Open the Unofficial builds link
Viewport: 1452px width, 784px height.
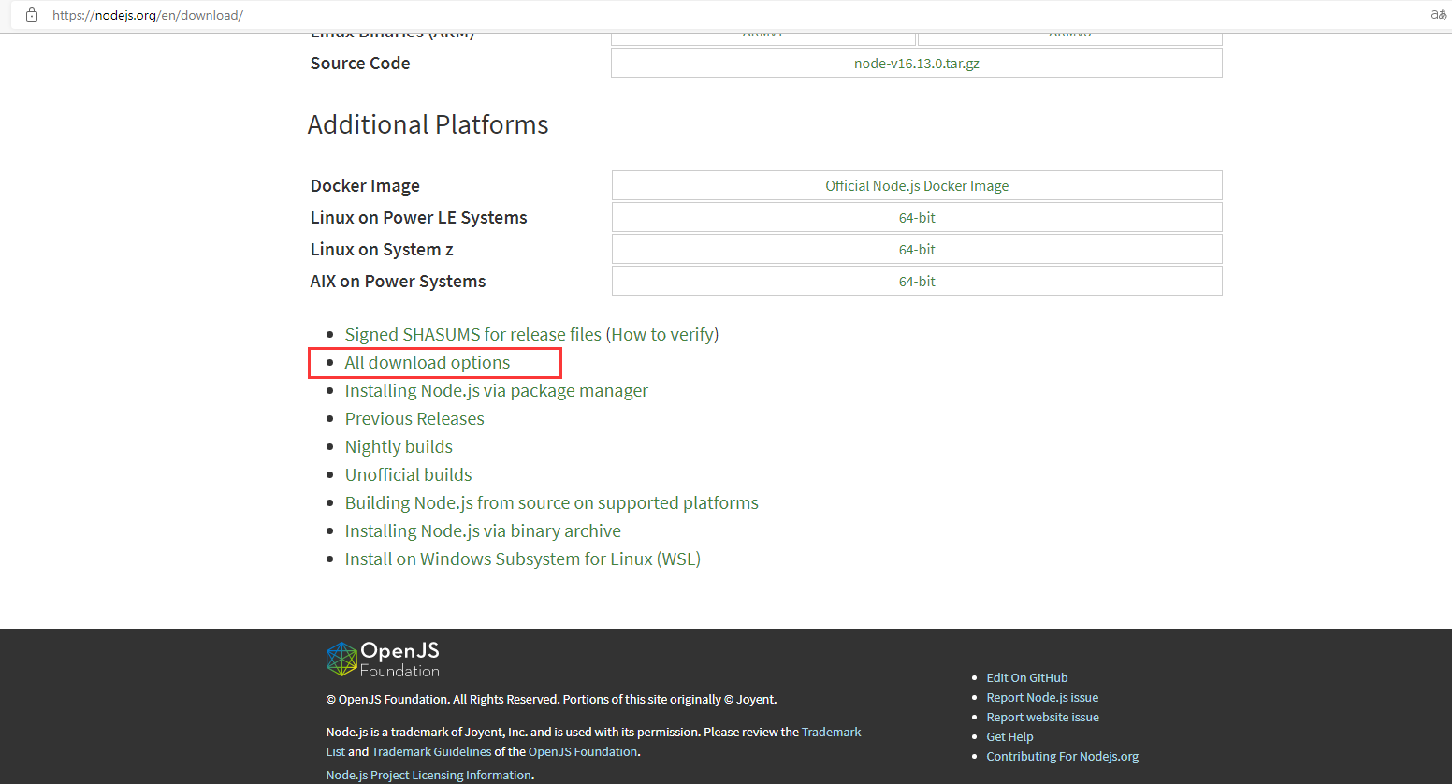tap(409, 475)
